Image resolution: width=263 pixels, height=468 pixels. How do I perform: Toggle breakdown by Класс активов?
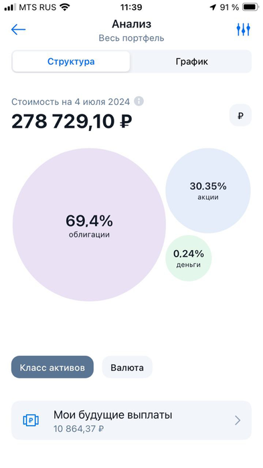pyautogui.click(x=52, y=367)
